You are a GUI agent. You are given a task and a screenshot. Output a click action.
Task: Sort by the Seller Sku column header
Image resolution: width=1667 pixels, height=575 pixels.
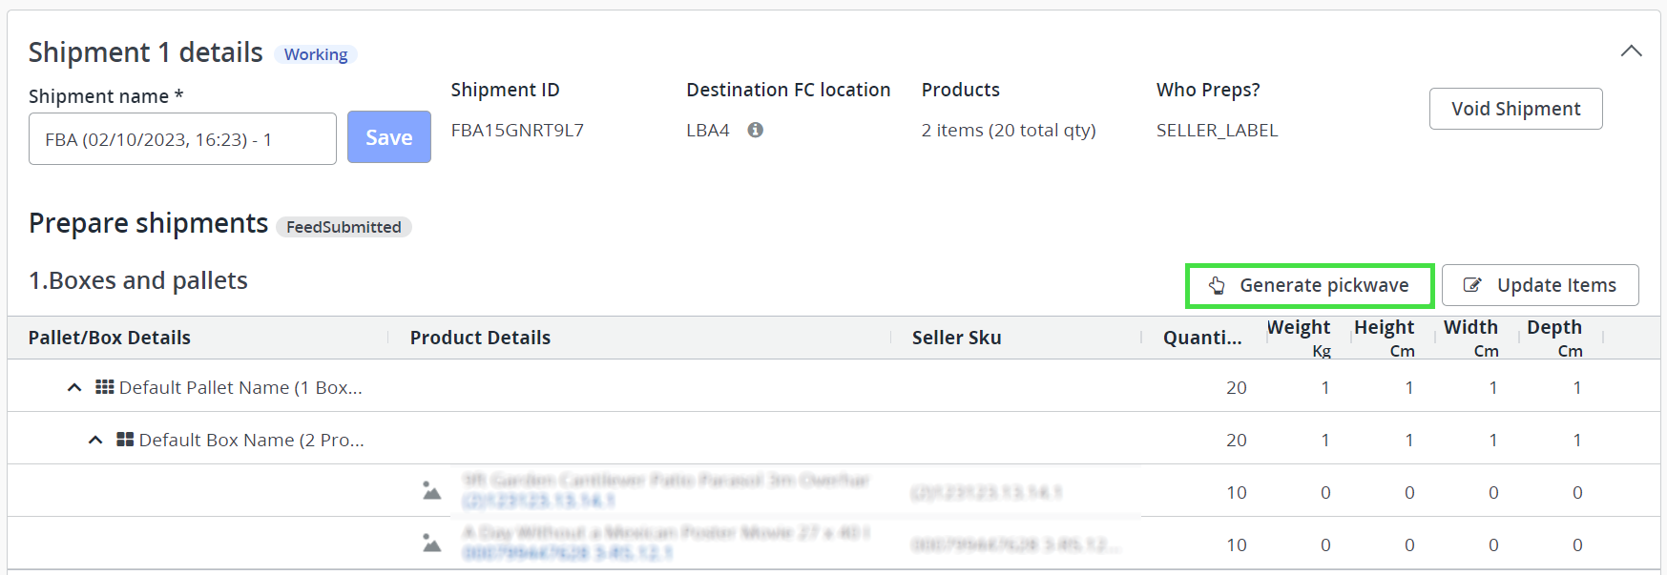click(x=956, y=338)
